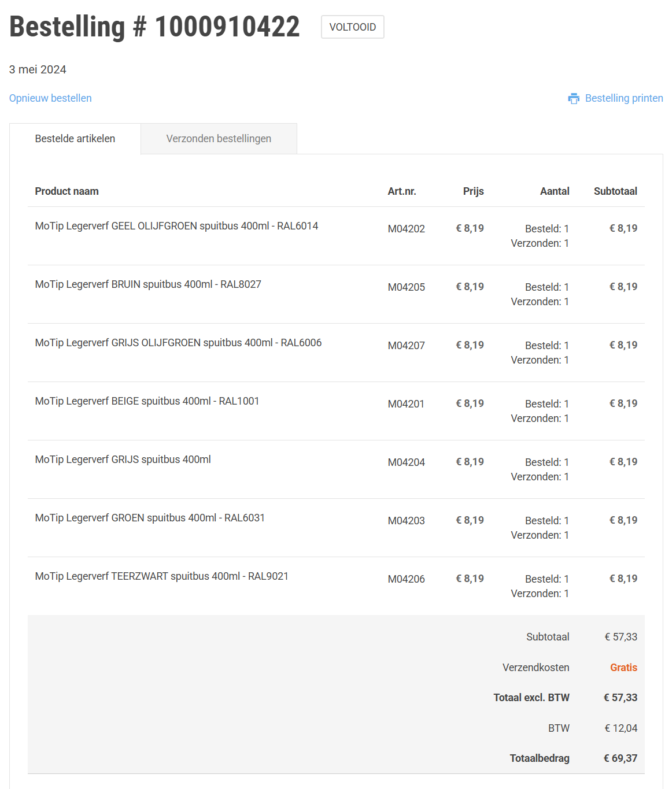Select product MoTip Legerverf BEIGE spuitbus RAL1001
This screenshot has width=665, height=789.
[x=147, y=401]
